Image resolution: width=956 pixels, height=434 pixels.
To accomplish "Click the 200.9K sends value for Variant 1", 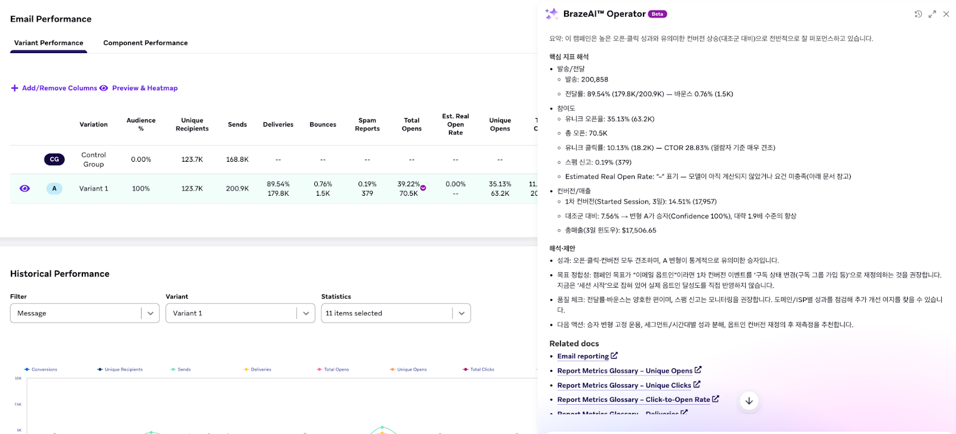I will 237,189.
